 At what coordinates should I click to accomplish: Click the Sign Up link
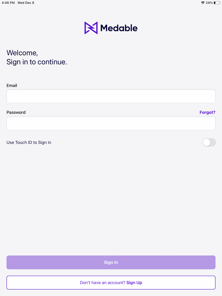click(134, 282)
